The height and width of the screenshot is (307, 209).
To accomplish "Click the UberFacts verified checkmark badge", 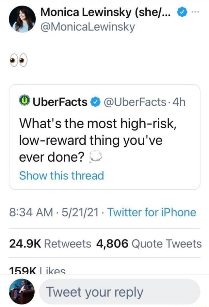I will point(93,102).
